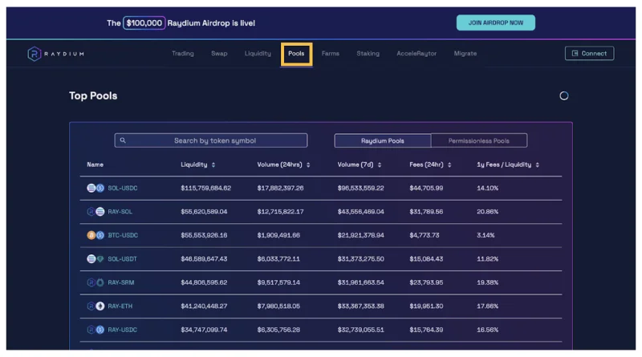Open the Farms menu item
This screenshot has width=642, height=357.
[331, 53]
